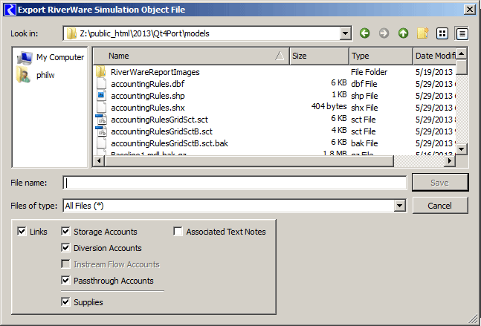This screenshot has width=481, height=326.
Task: Click the scroll down arrow in file list
Action: (x=462, y=149)
